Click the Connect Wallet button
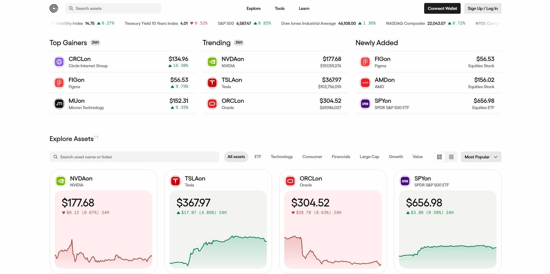 pos(442,8)
